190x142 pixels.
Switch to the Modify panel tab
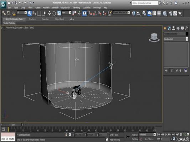169,28
